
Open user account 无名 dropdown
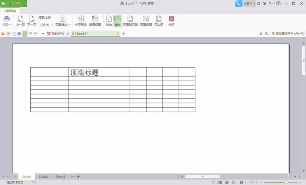249,3
